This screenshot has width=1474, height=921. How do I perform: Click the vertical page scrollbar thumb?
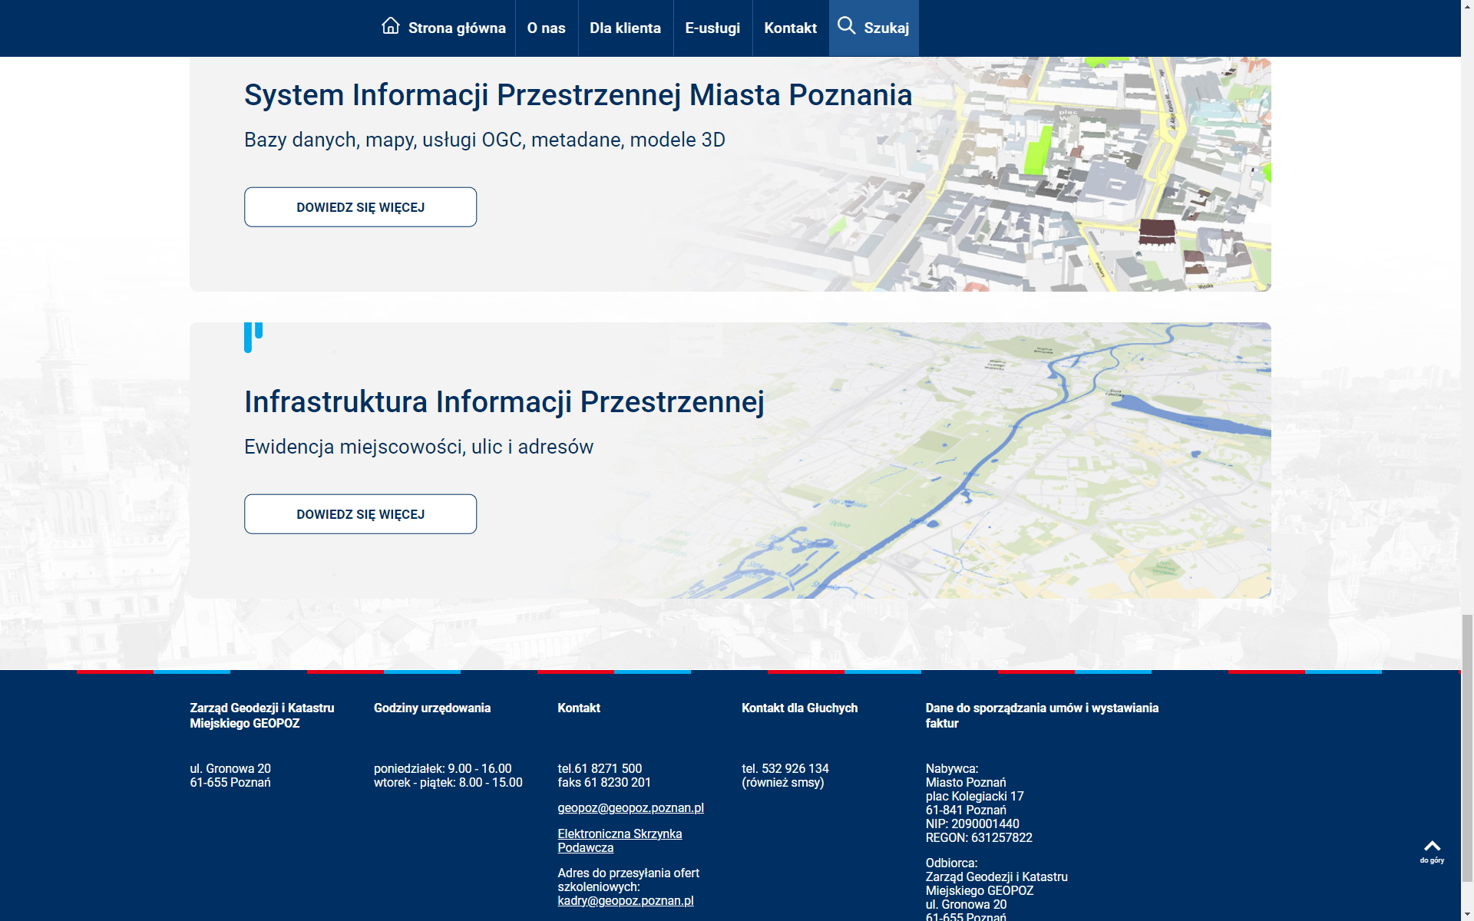[1467, 748]
